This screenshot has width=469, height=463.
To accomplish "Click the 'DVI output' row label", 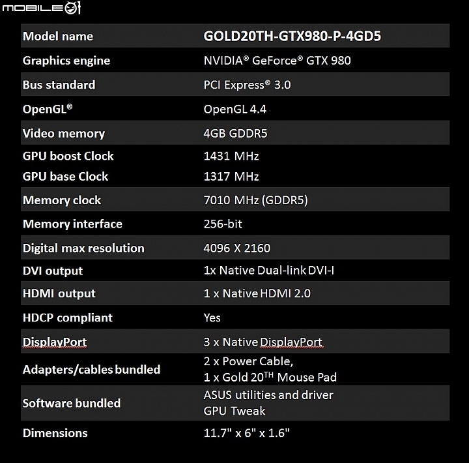I will tap(53, 271).
